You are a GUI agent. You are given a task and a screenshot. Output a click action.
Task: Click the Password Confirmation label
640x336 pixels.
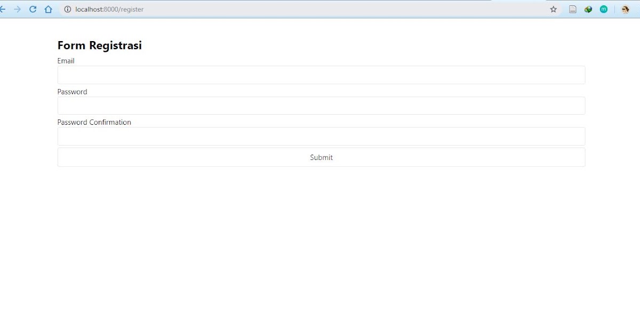[94, 122]
